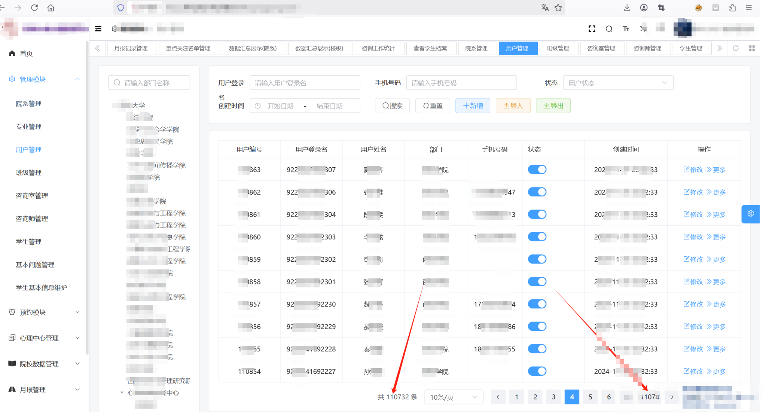Click browser bookmark star icon

pyautogui.click(x=558, y=8)
